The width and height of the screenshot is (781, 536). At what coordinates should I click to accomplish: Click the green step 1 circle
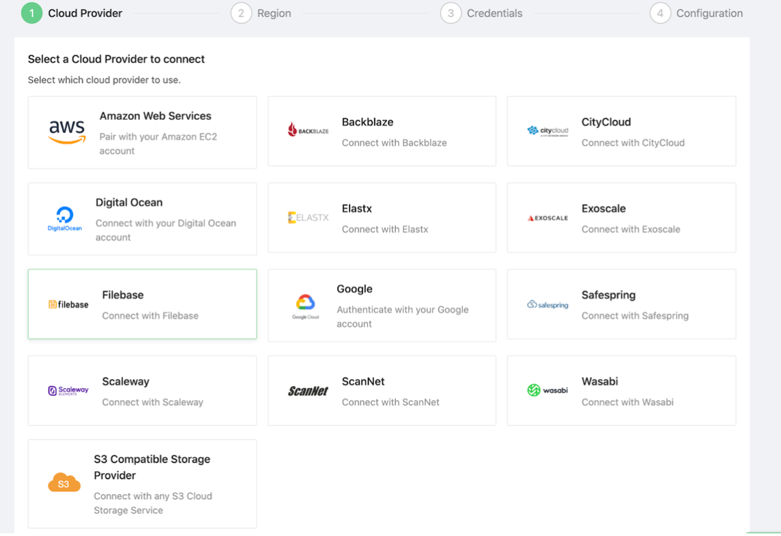point(32,13)
